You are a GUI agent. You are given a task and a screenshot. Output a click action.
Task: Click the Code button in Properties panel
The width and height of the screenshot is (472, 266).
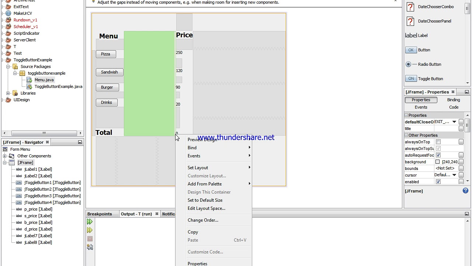(454, 107)
